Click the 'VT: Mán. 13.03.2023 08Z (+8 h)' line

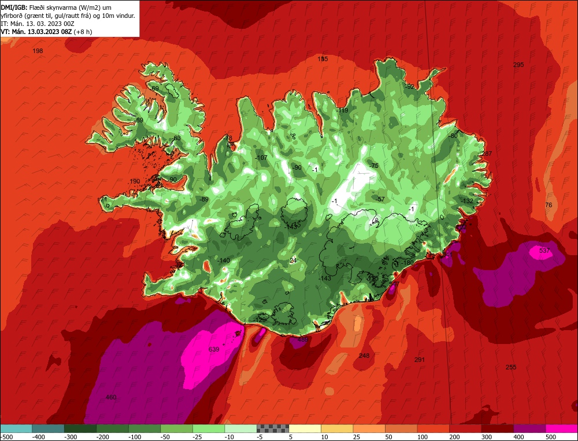pyautogui.click(x=46, y=32)
